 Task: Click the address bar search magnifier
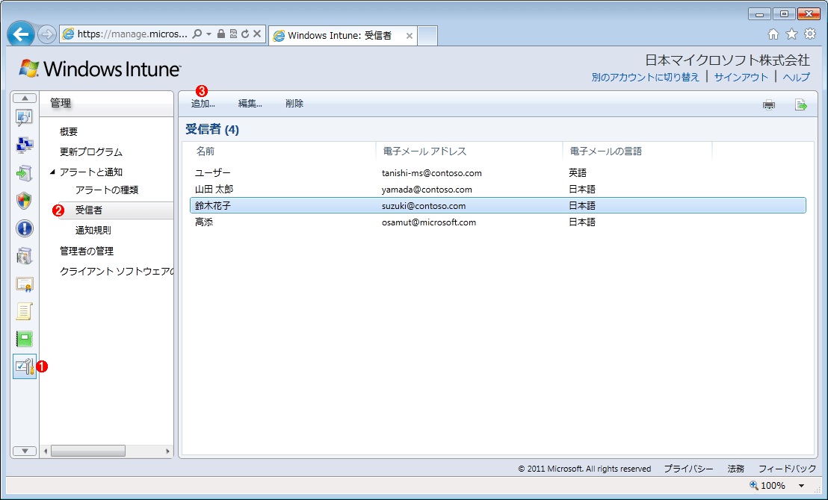(x=197, y=34)
